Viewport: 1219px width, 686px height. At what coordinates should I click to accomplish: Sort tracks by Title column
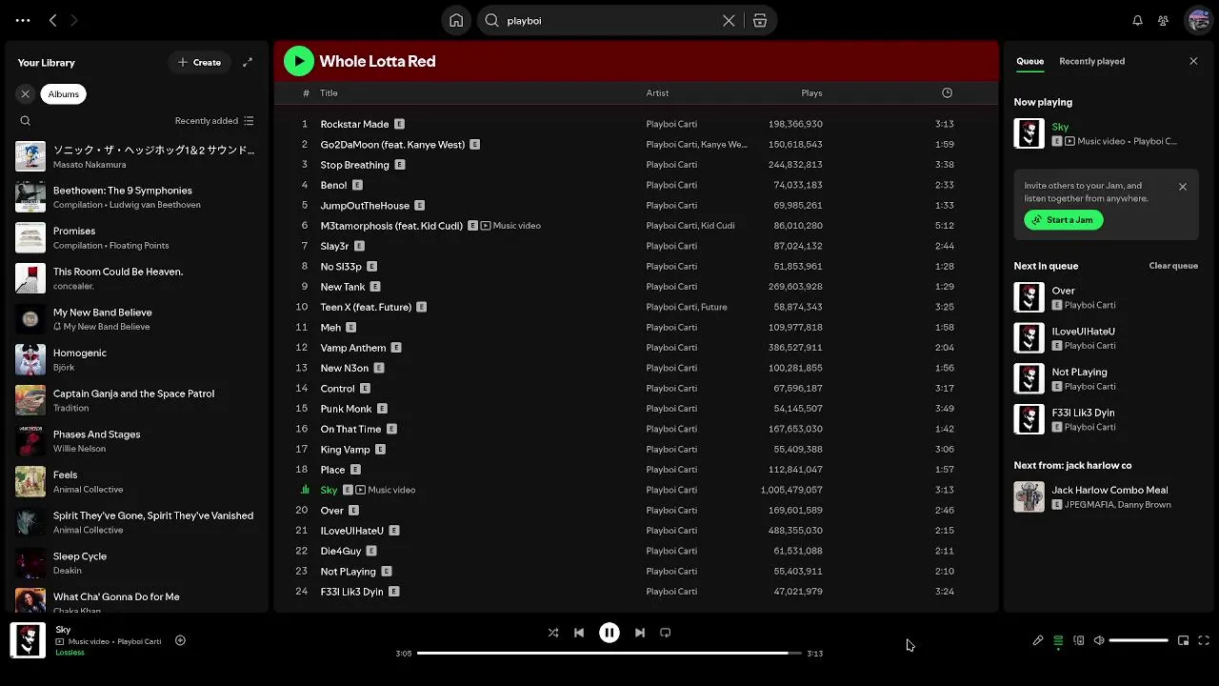330,92
